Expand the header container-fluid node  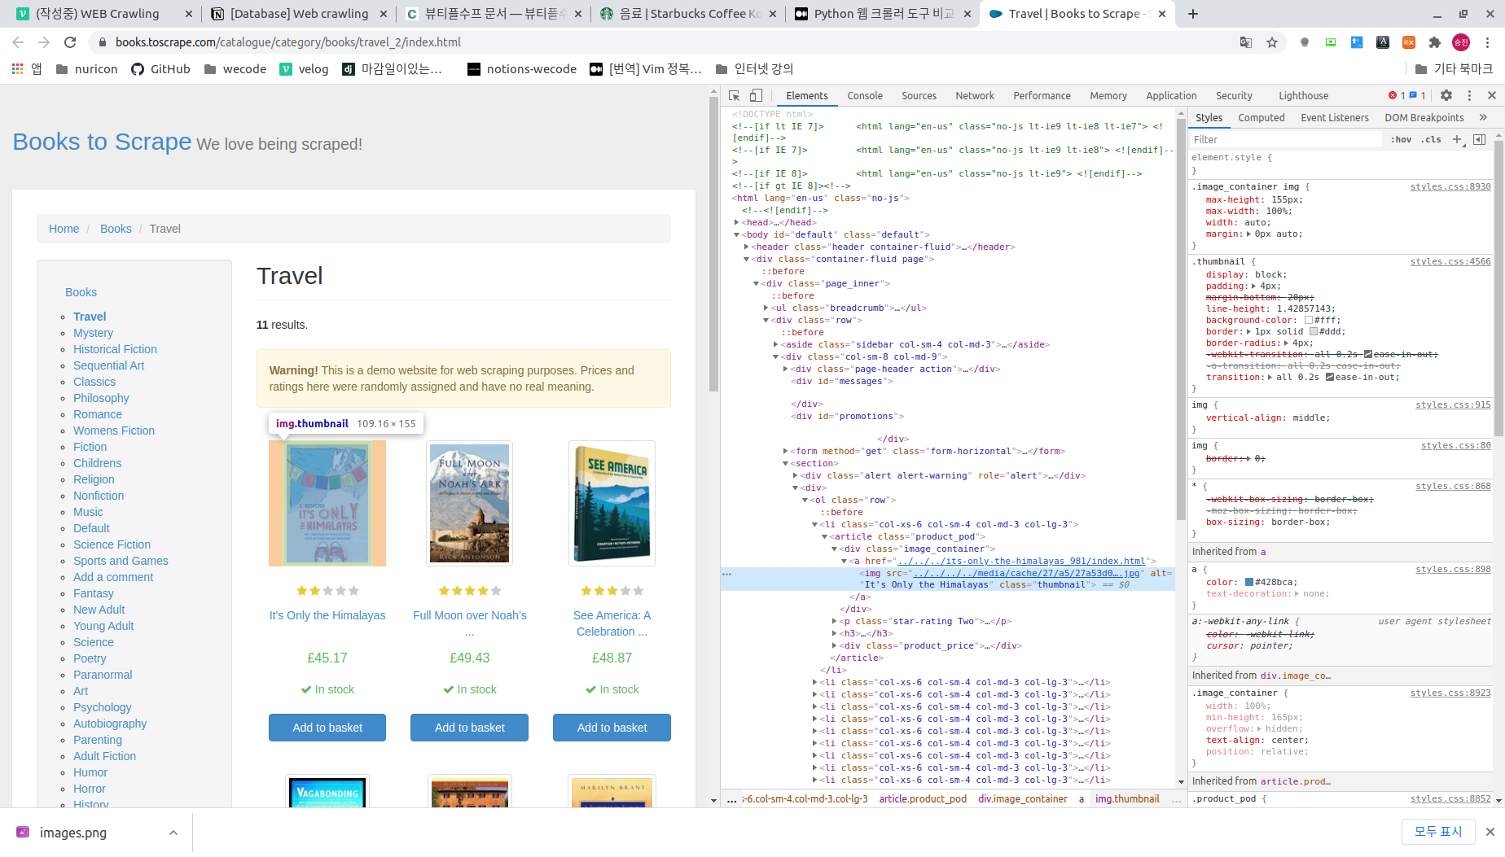click(747, 247)
